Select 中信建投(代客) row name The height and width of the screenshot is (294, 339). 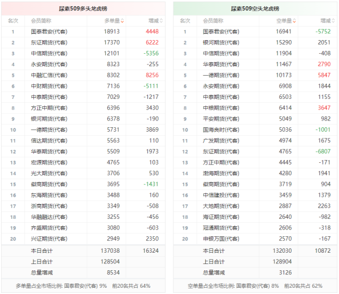click(x=221, y=195)
